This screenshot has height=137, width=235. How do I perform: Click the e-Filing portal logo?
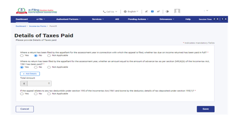37,11
